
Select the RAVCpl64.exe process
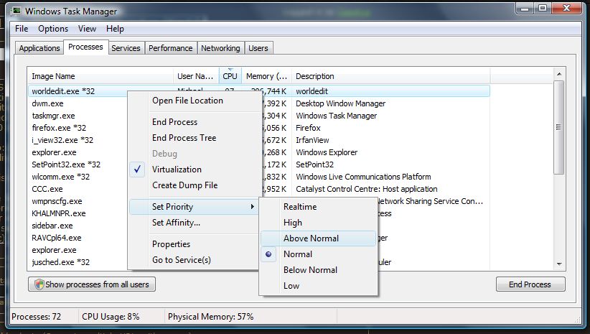tap(57, 238)
